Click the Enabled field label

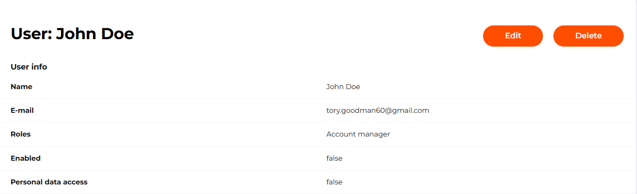[25, 158]
